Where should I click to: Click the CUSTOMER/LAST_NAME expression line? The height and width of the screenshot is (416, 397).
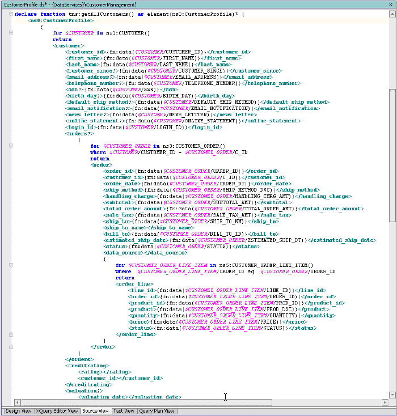[x=149, y=65]
